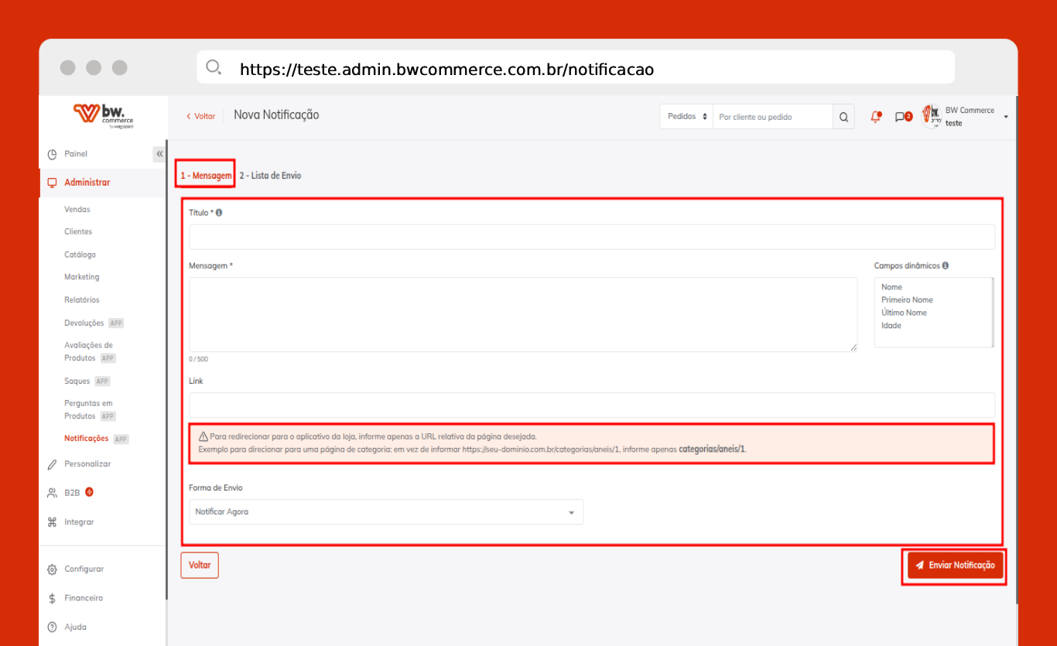Click the Campos dinâmicos info icon

(946, 265)
